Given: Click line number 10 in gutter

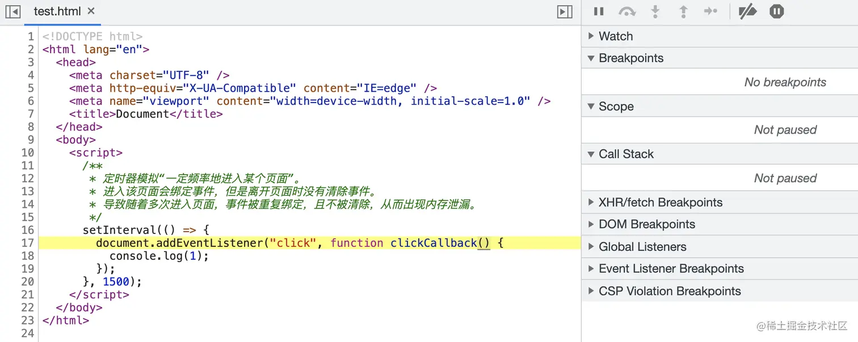Looking at the screenshot, I should click(28, 152).
